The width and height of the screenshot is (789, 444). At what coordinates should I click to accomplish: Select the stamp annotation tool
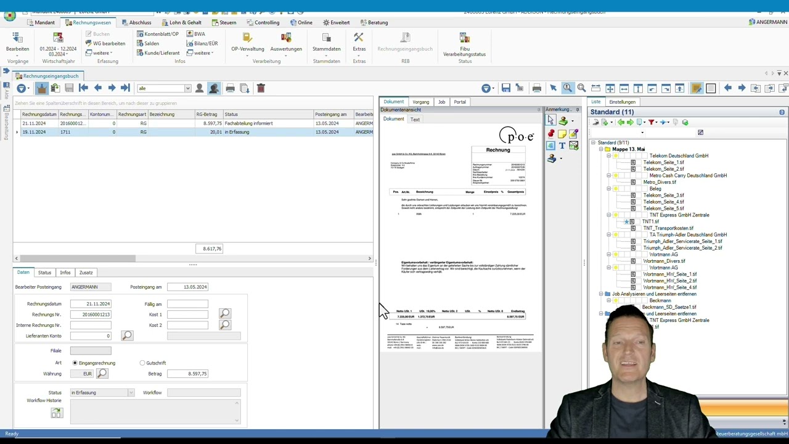pos(563,121)
